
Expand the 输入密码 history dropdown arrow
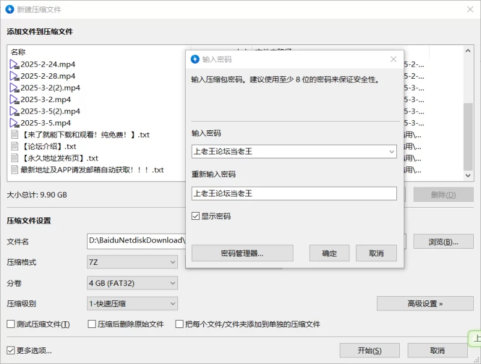point(391,152)
